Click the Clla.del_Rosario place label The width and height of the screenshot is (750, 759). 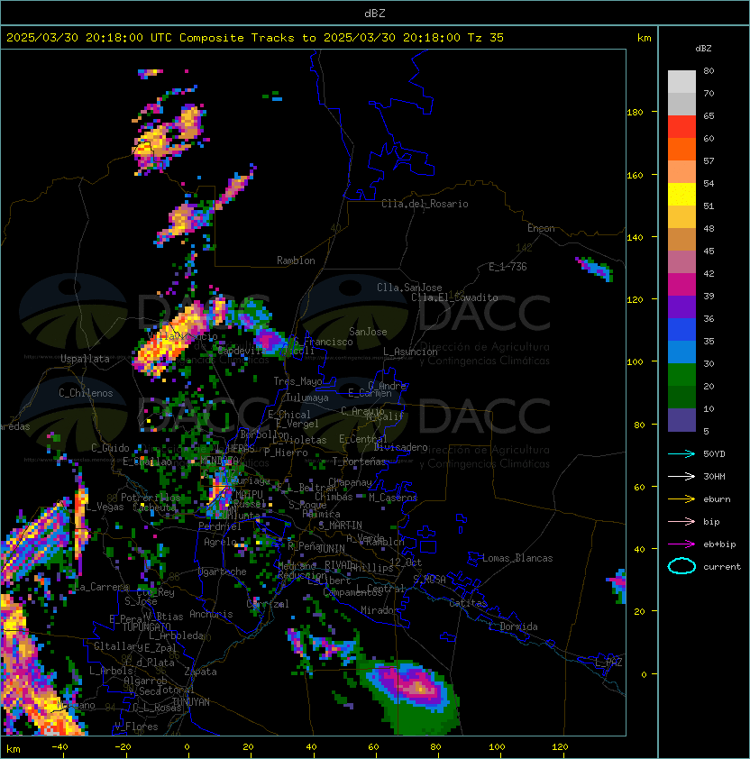pyautogui.click(x=425, y=204)
